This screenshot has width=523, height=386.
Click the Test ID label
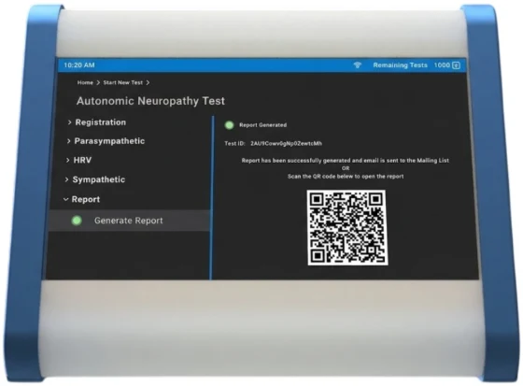coord(234,144)
